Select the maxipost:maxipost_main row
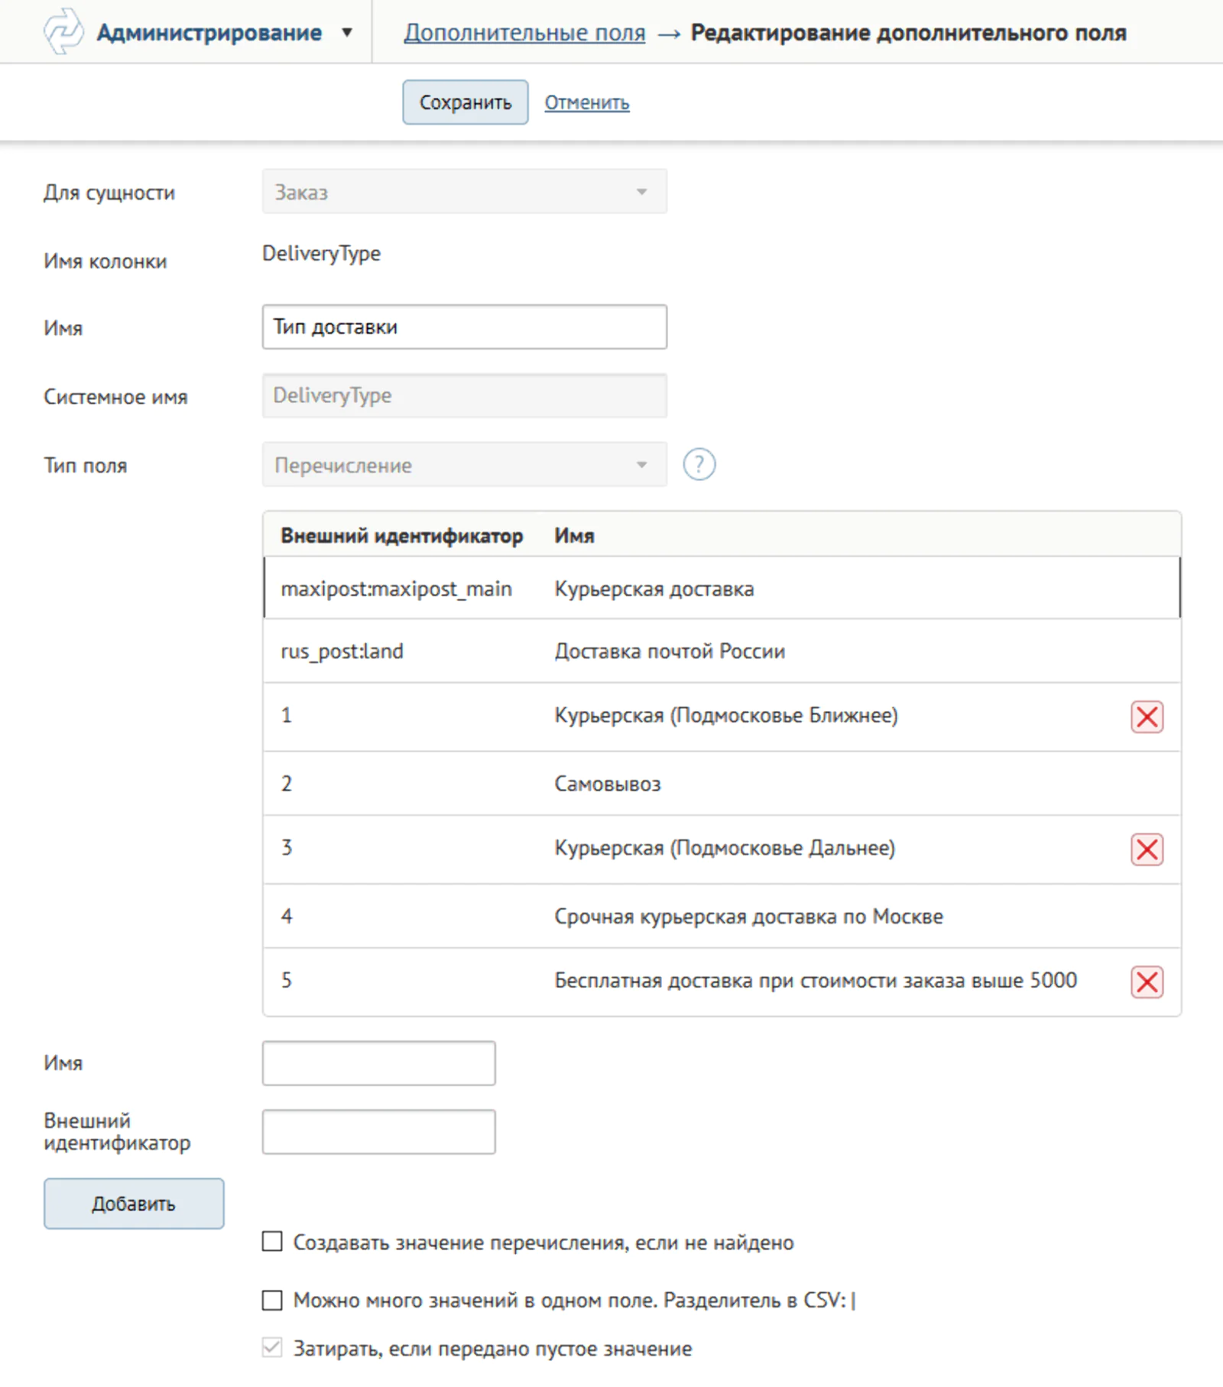 coord(722,588)
